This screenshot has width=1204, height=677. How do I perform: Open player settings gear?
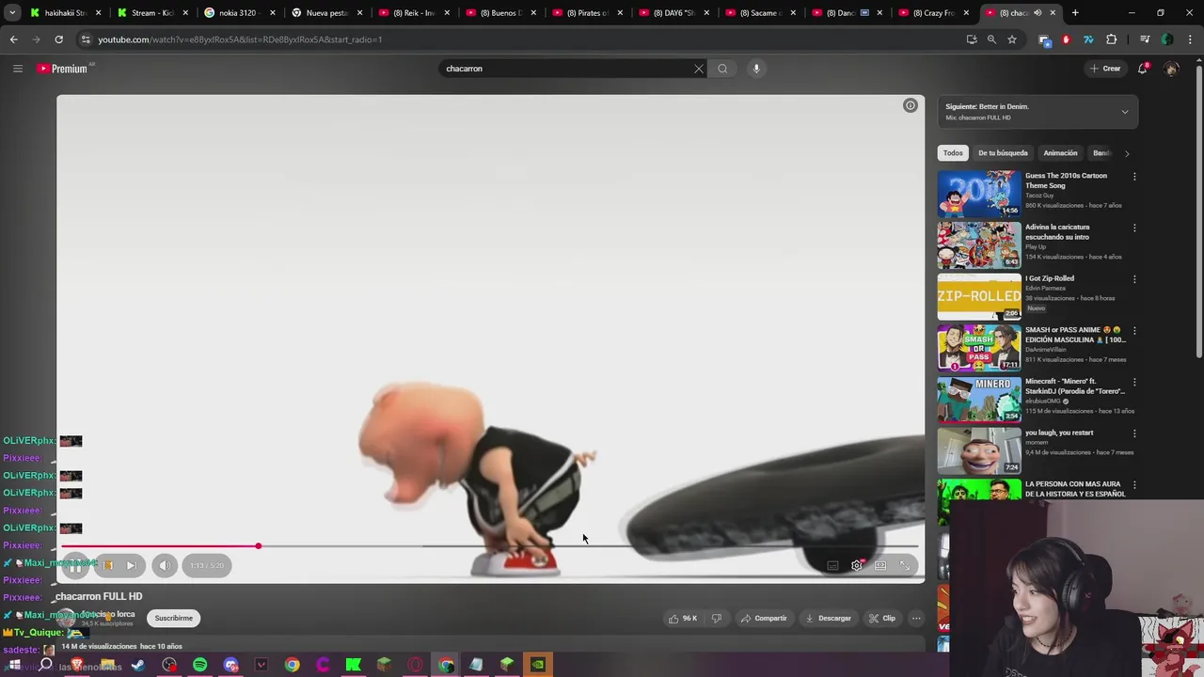coord(857,565)
